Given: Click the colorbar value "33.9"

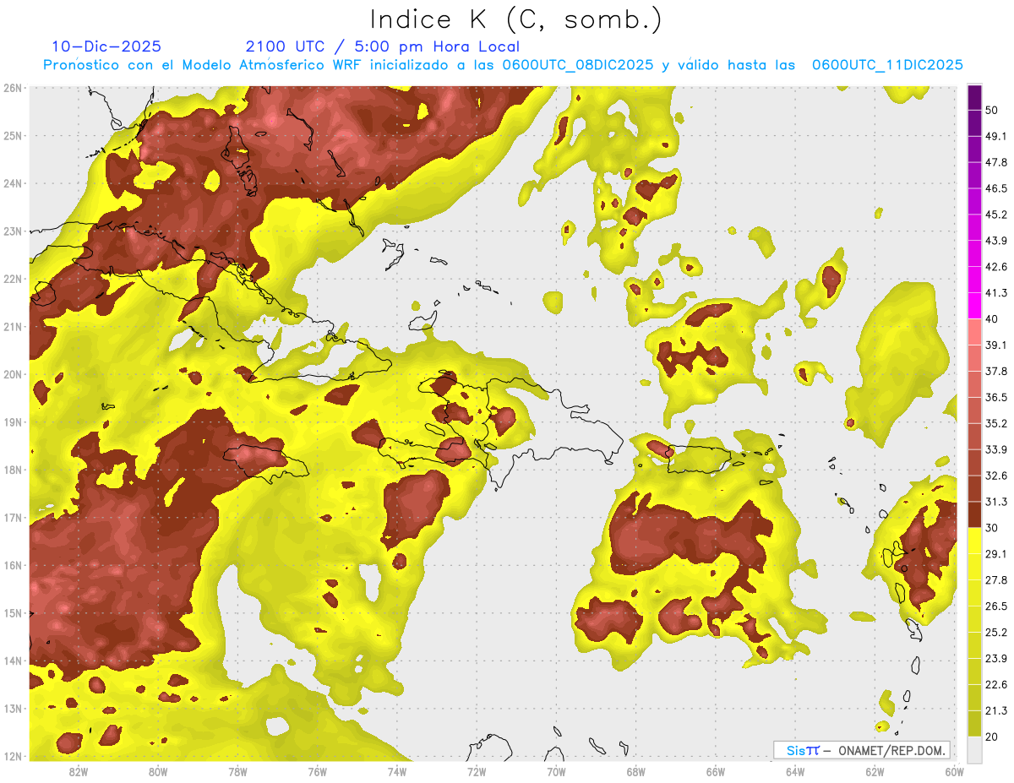Looking at the screenshot, I should coord(996,449).
